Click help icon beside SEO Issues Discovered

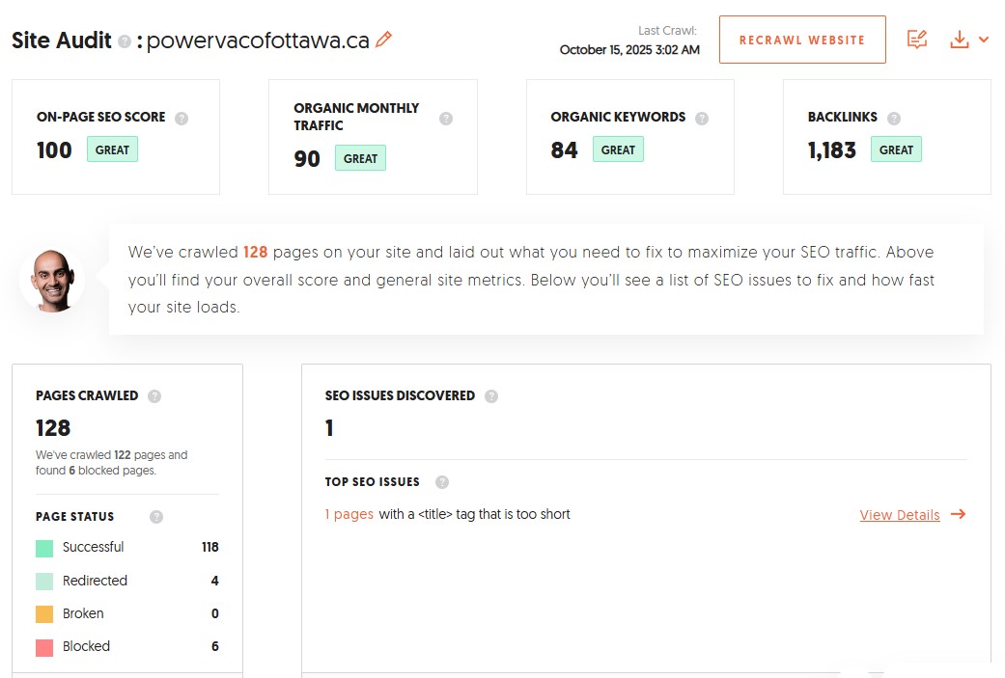point(491,395)
